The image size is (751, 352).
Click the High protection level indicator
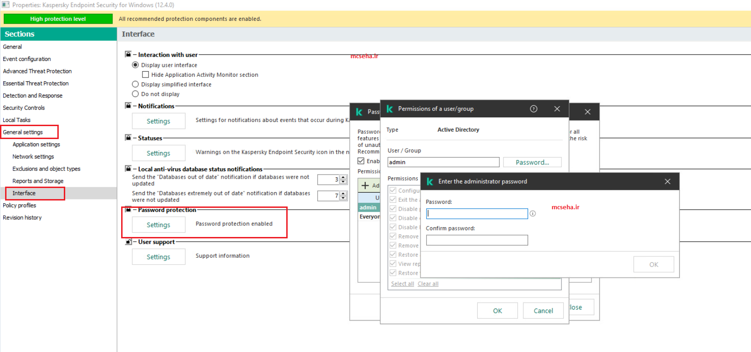[x=58, y=19]
